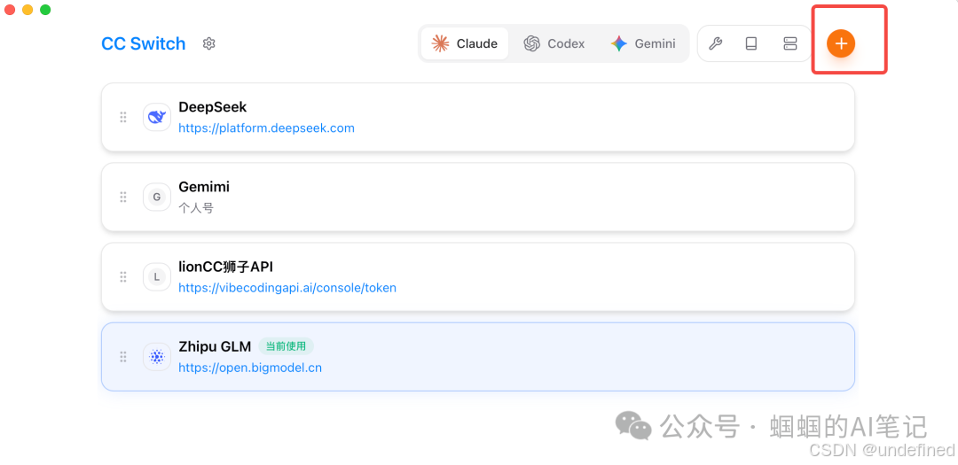This screenshot has width=958, height=465.
Task: Switch to the Claude tab
Action: click(464, 43)
